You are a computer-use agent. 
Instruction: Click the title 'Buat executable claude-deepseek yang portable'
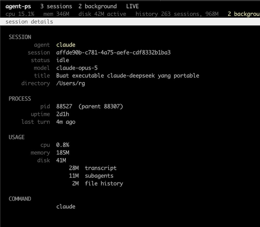(x=128, y=76)
